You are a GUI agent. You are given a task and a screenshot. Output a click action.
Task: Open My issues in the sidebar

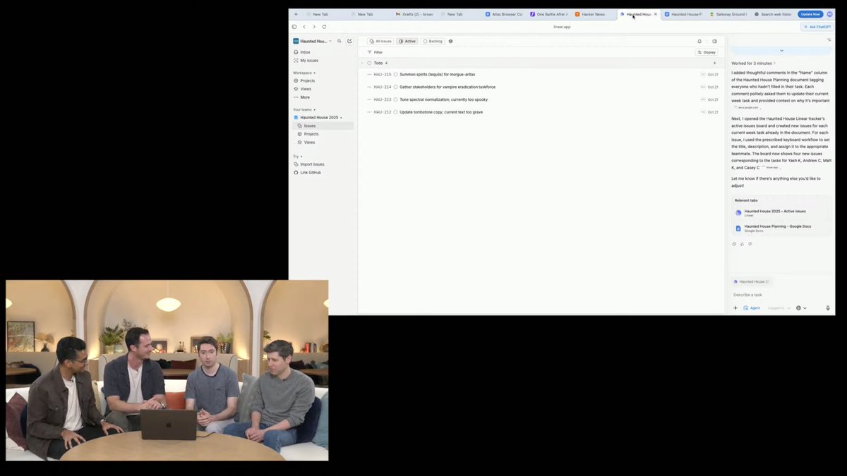pos(306,60)
